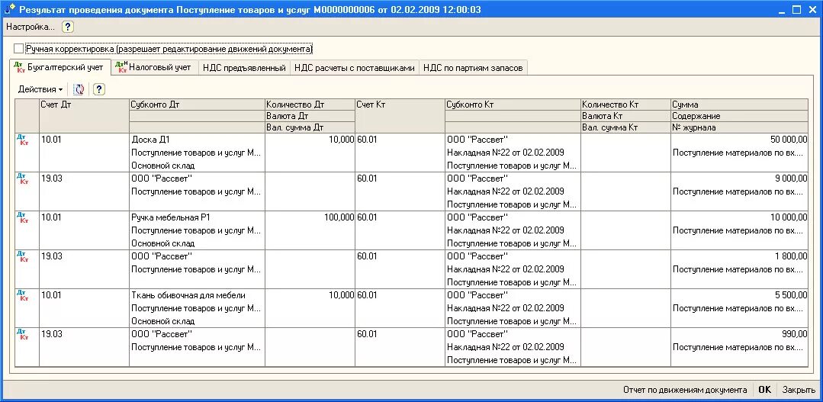Click the Количество Дт column header
The image size is (823, 402).
pyautogui.click(x=310, y=105)
